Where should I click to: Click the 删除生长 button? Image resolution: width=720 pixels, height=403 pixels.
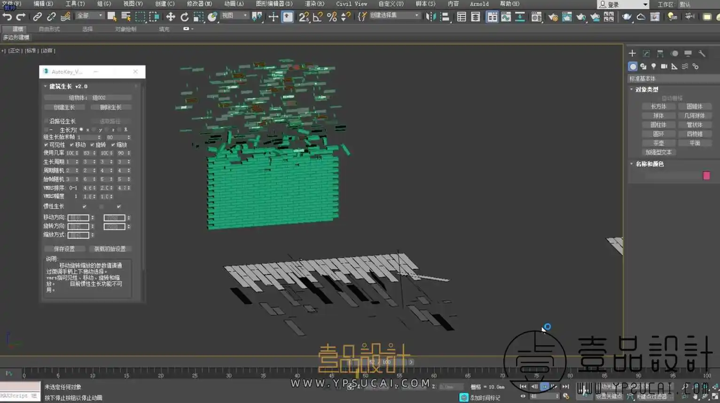pos(111,107)
